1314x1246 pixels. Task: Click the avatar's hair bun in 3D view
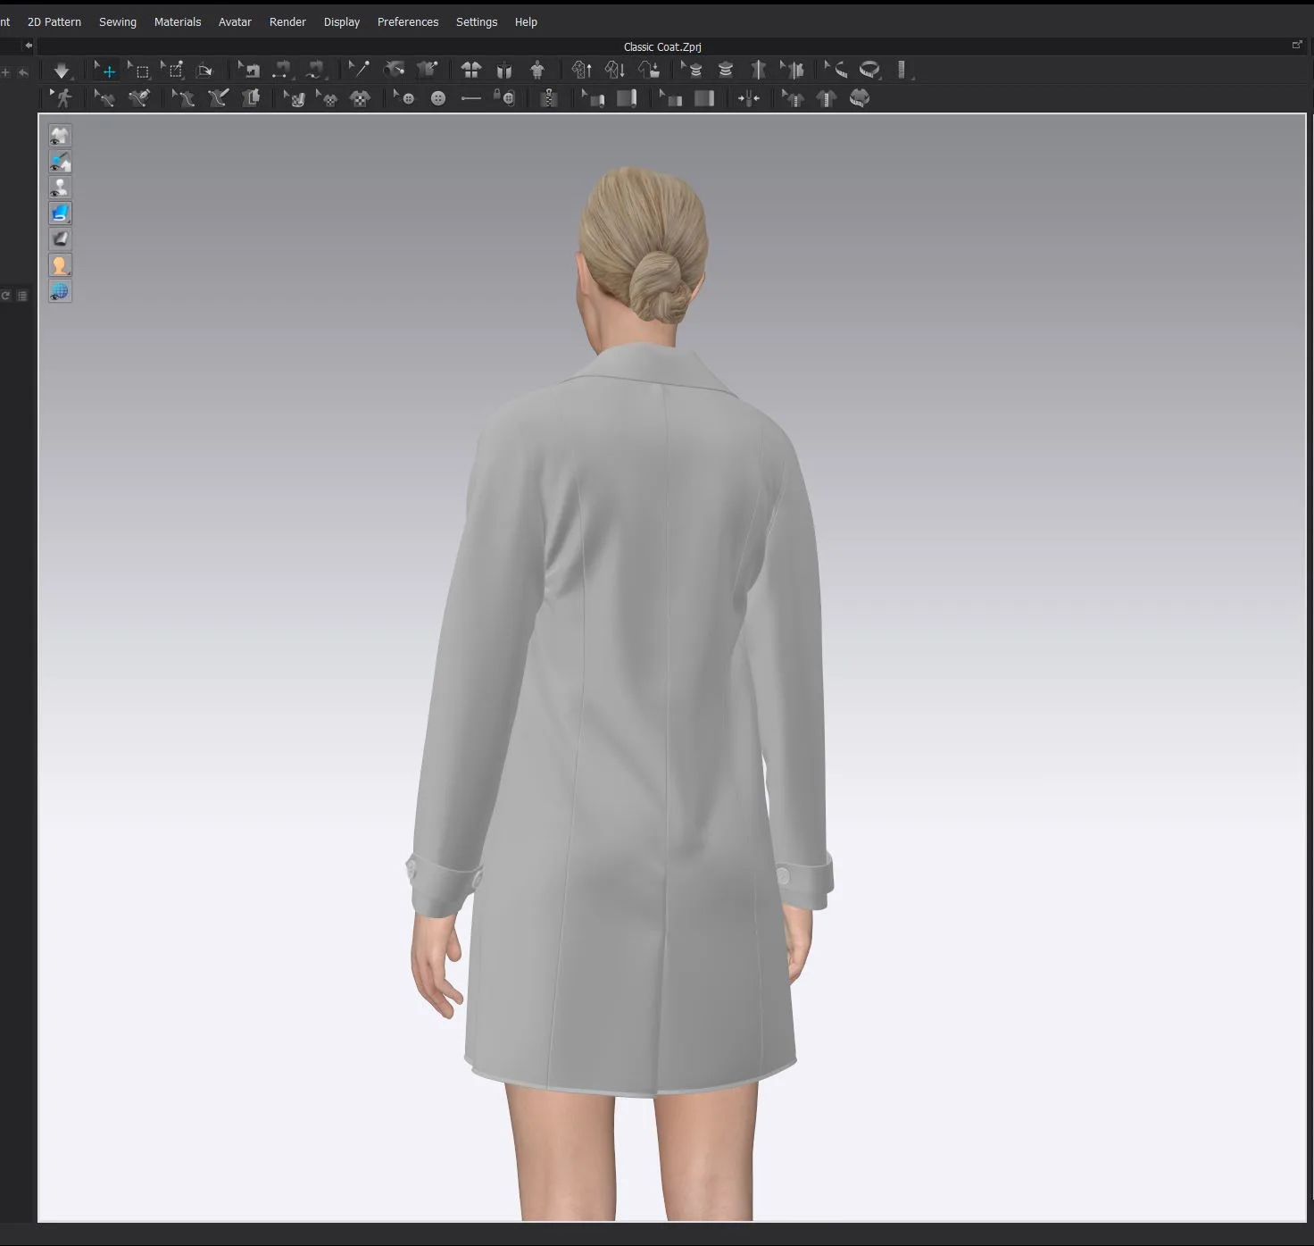[659, 288]
